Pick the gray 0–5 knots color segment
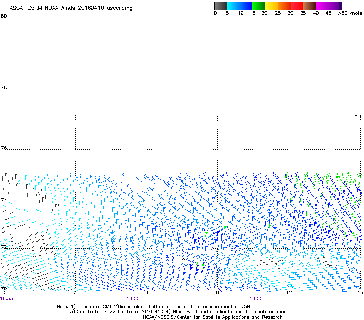Image resolution: width=364 pixels, height=320 pixels. [220, 6]
